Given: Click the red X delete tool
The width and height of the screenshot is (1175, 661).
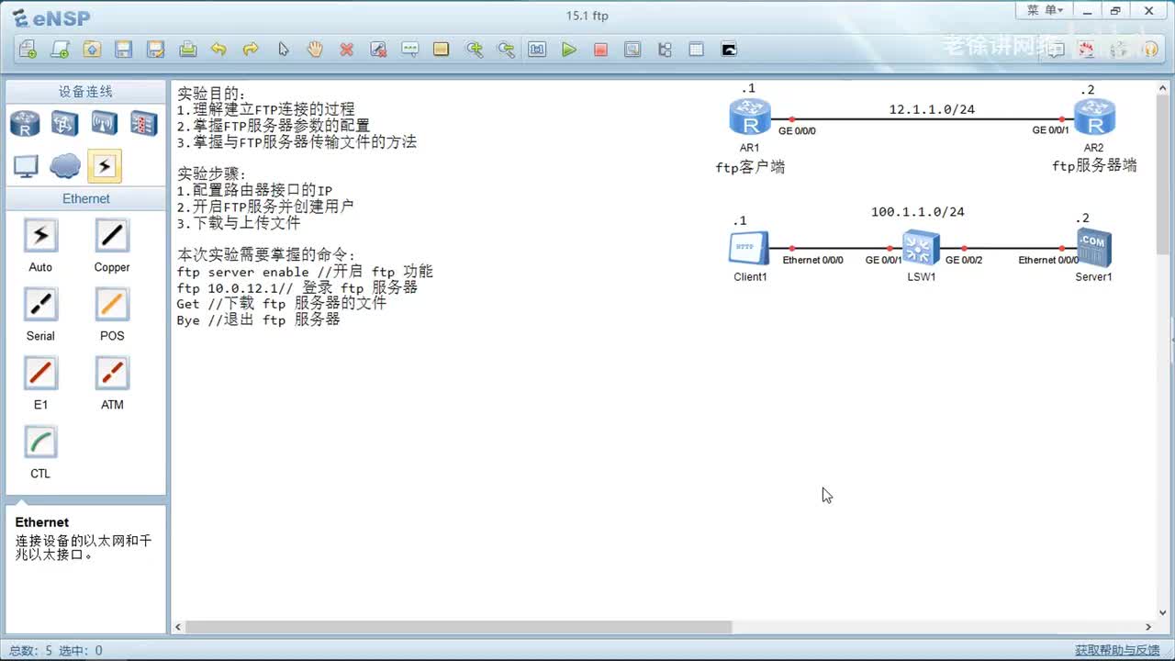Looking at the screenshot, I should pos(346,50).
